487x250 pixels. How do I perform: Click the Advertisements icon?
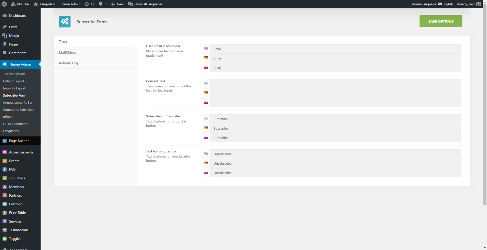pos(5,152)
